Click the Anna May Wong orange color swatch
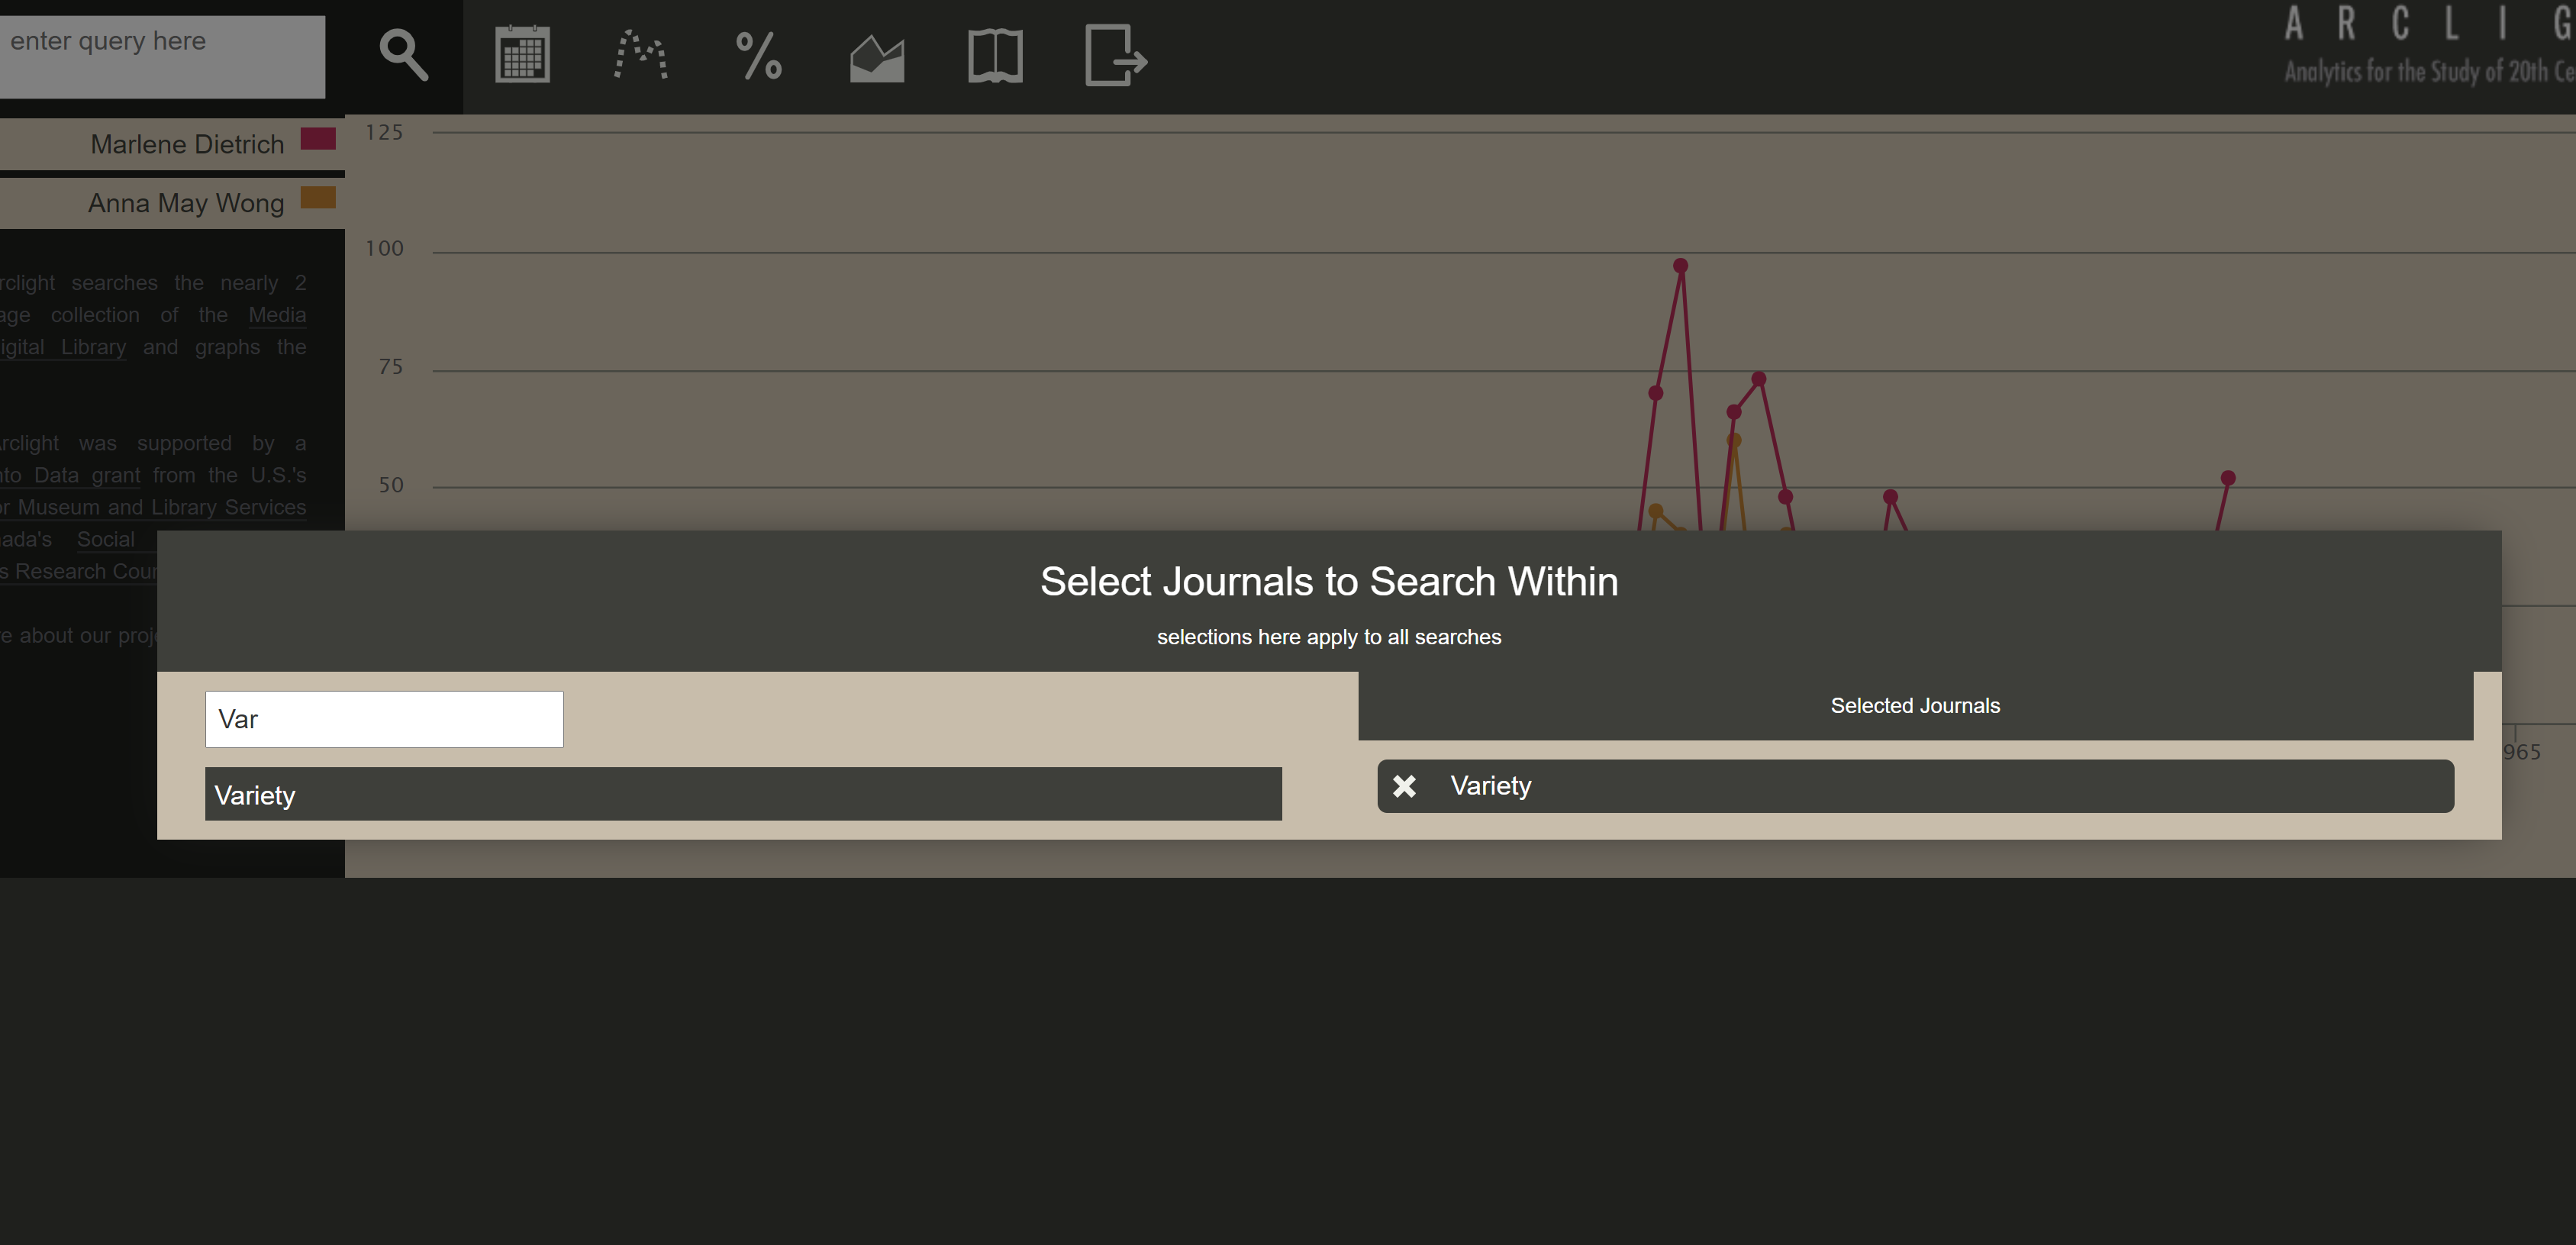 (x=318, y=197)
